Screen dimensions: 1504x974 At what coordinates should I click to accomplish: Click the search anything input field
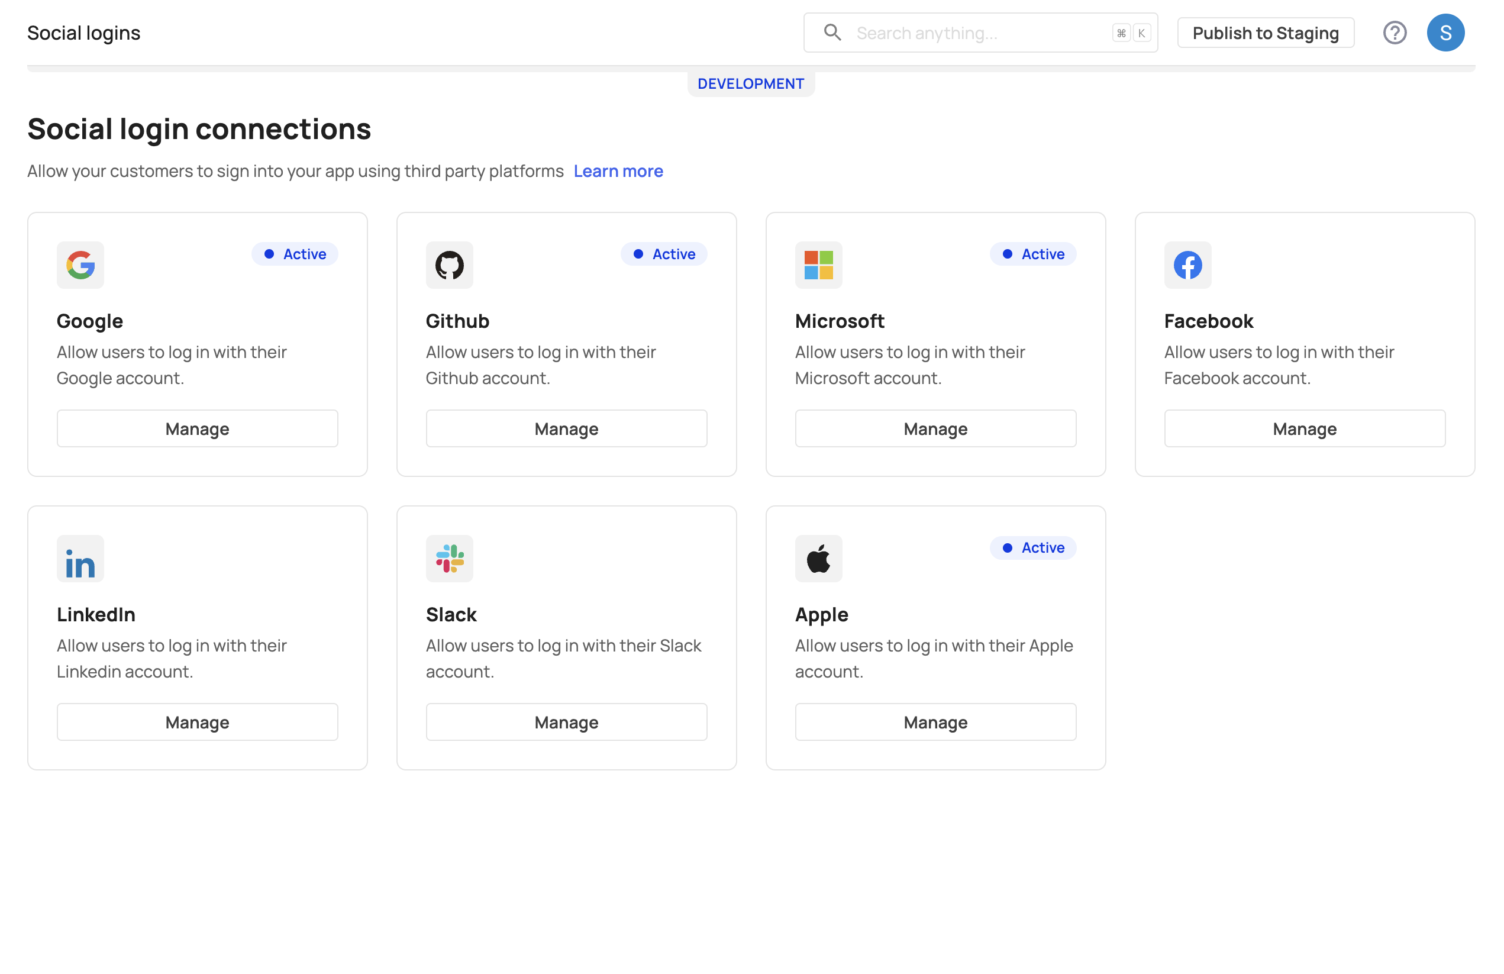(980, 32)
